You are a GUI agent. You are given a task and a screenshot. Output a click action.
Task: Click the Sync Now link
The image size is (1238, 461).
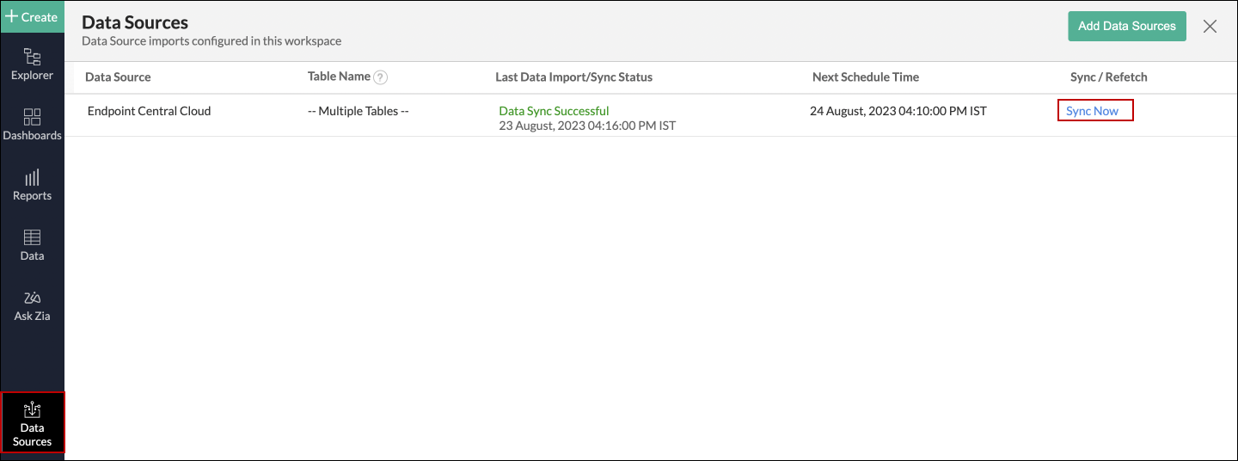tap(1092, 111)
